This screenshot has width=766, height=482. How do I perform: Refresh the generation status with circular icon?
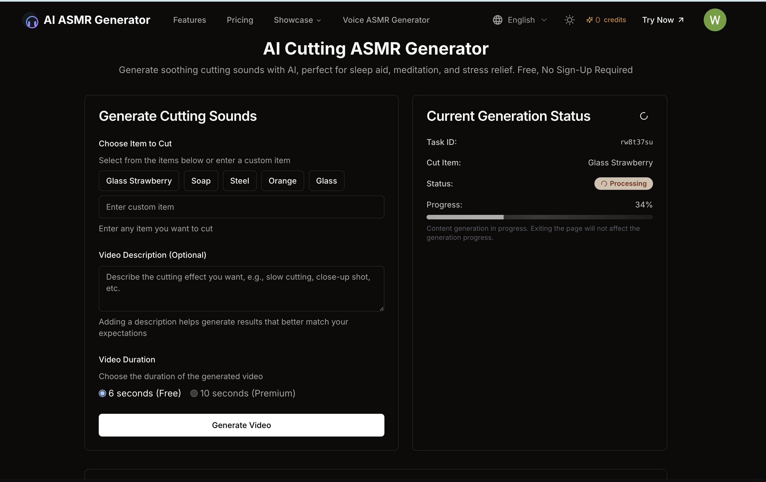[x=644, y=116]
